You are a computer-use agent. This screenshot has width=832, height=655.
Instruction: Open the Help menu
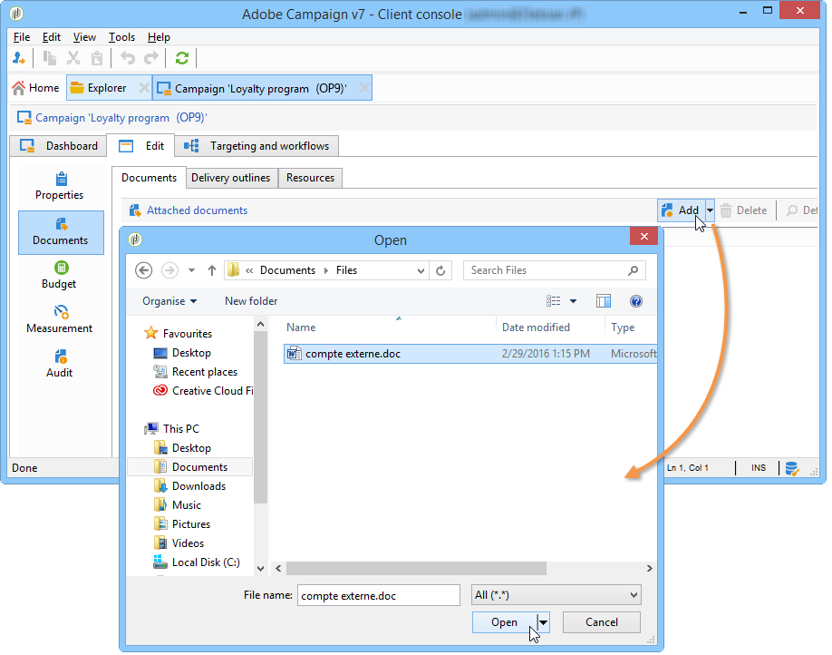coord(159,37)
